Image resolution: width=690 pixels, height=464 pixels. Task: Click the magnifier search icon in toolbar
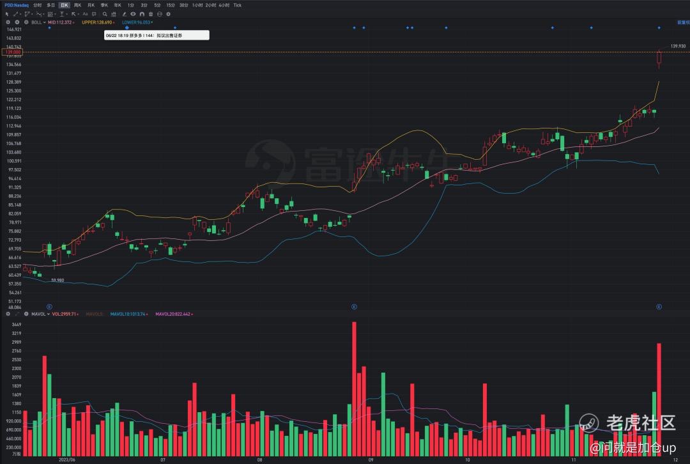pyautogui.click(x=105, y=13)
